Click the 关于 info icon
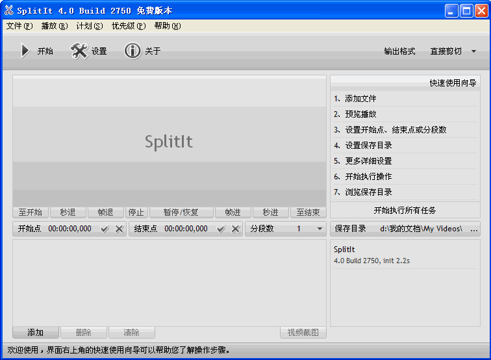The width and height of the screenshot is (491, 360). pyautogui.click(x=132, y=51)
